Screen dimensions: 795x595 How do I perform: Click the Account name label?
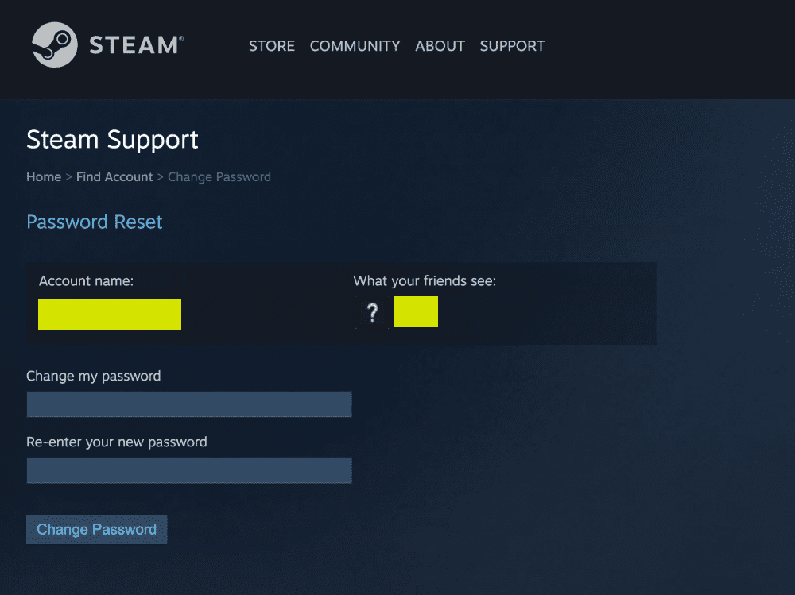tap(85, 280)
